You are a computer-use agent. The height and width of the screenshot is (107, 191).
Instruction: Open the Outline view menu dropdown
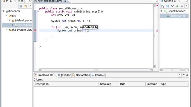pos(187,5)
